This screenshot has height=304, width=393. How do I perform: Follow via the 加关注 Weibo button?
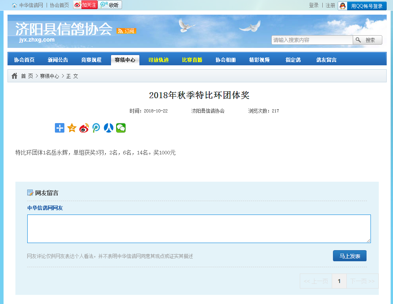point(85,5)
